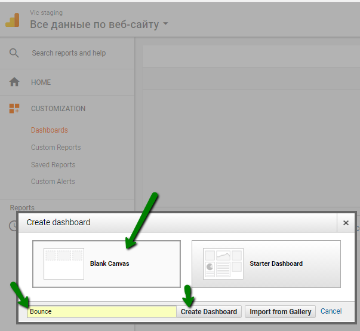The height and width of the screenshot is (331, 360).
Task: Select the Blank Canvas option
Action: pyautogui.click(x=106, y=264)
